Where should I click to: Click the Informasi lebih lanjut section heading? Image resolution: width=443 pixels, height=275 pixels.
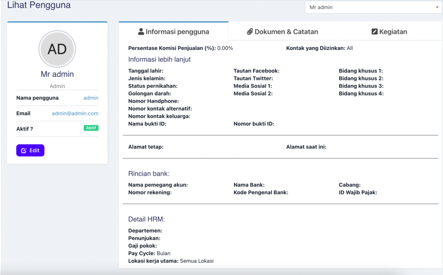point(159,59)
